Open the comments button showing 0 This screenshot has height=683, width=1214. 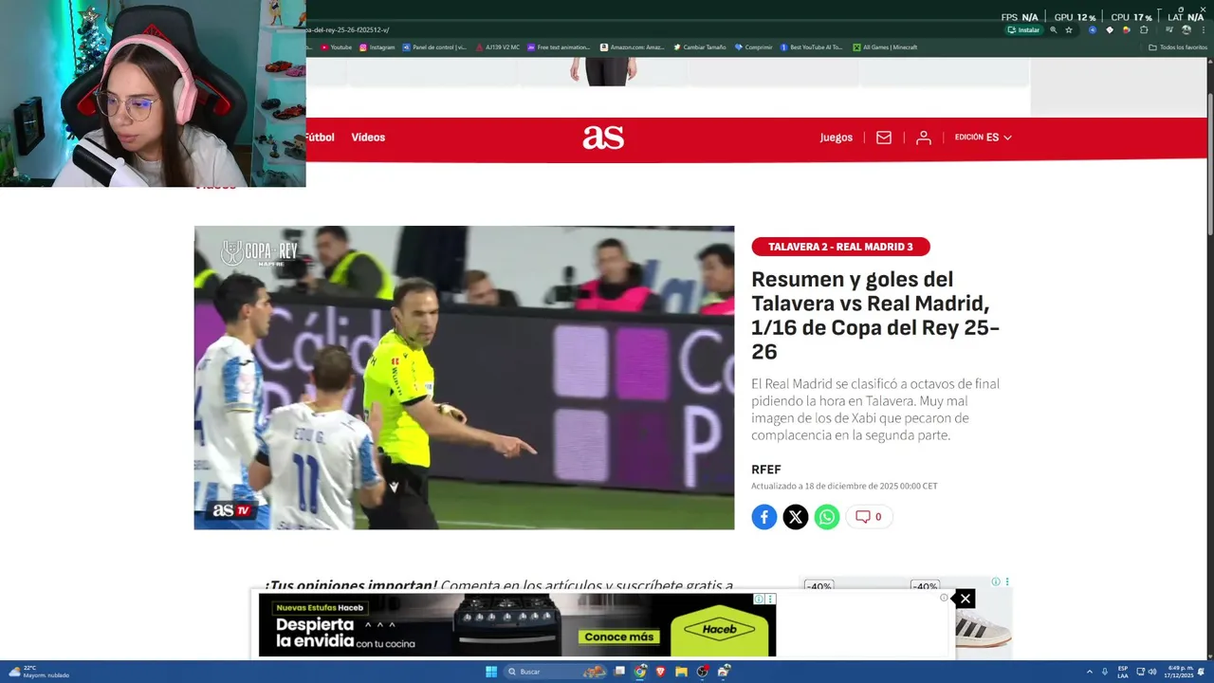pyautogui.click(x=869, y=517)
